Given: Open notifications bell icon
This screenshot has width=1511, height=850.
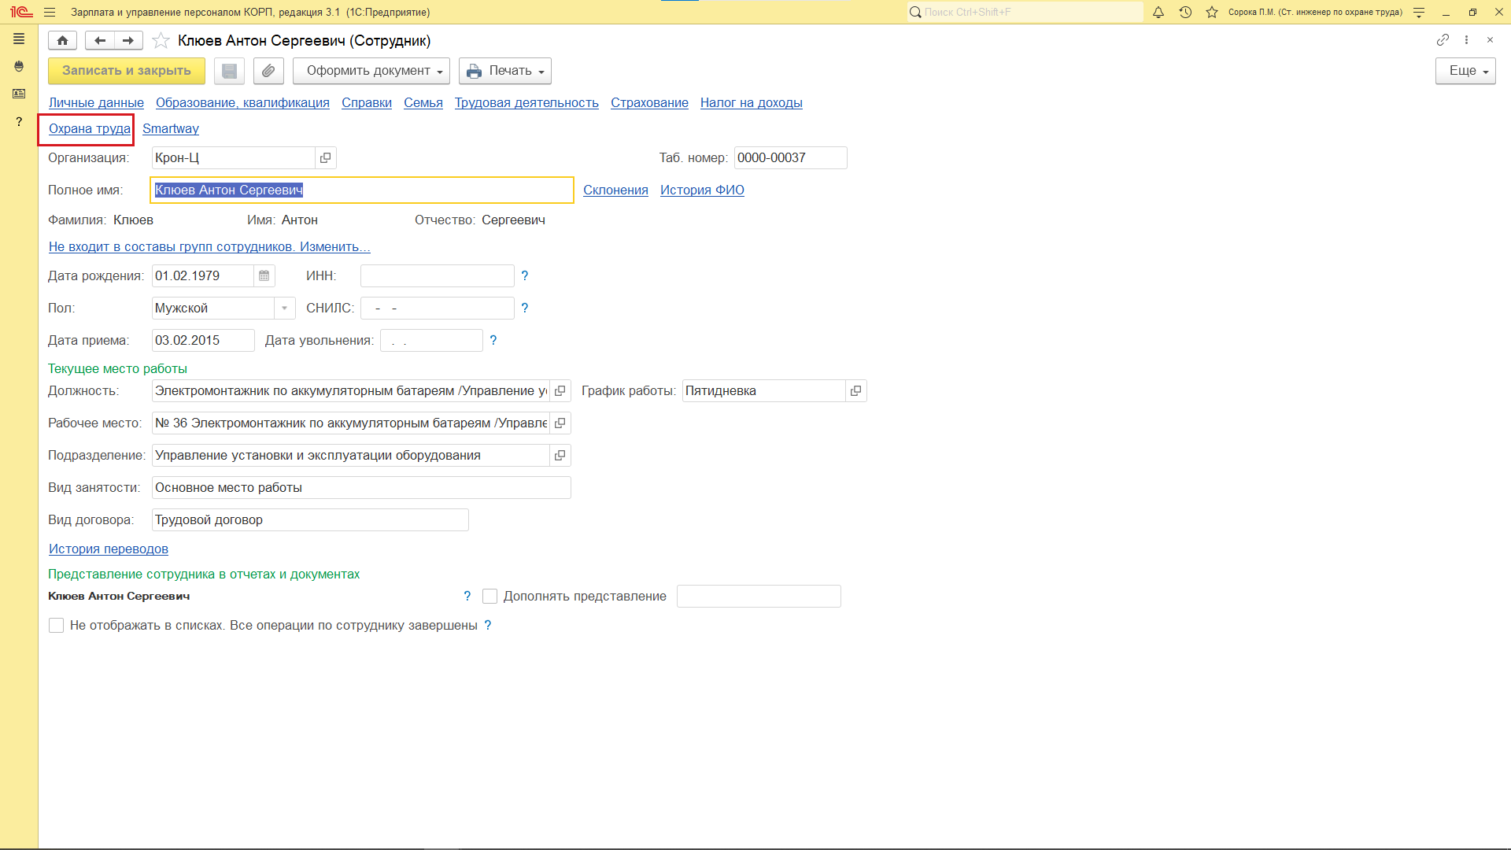Looking at the screenshot, I should (1158, 12).
